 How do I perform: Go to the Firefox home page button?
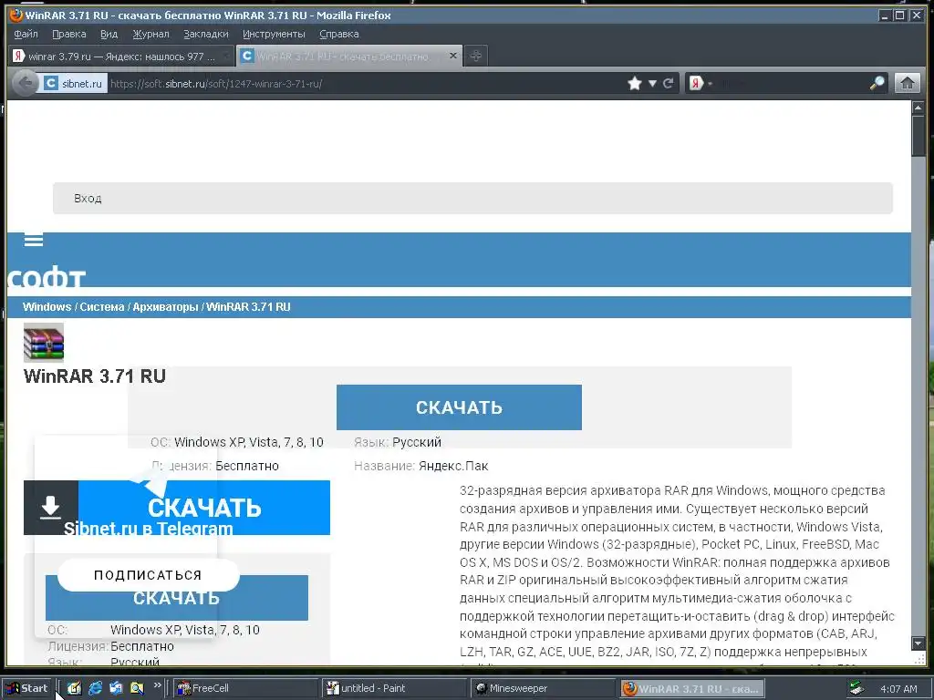pos(908,83)
